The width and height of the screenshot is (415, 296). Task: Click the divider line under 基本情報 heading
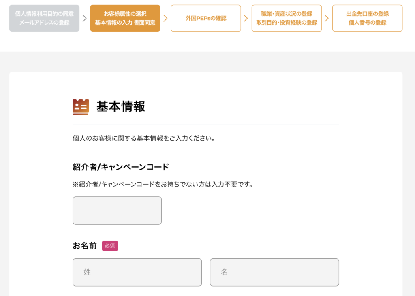pyautogui.click(x=206, y=124)
